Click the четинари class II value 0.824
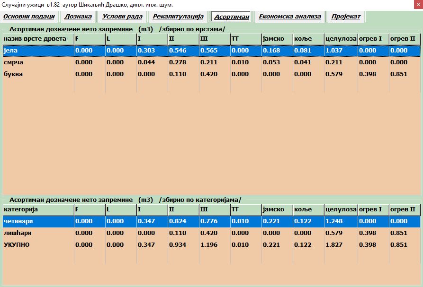423x287 pixels. pyautogui.click(x=178, y=221)
